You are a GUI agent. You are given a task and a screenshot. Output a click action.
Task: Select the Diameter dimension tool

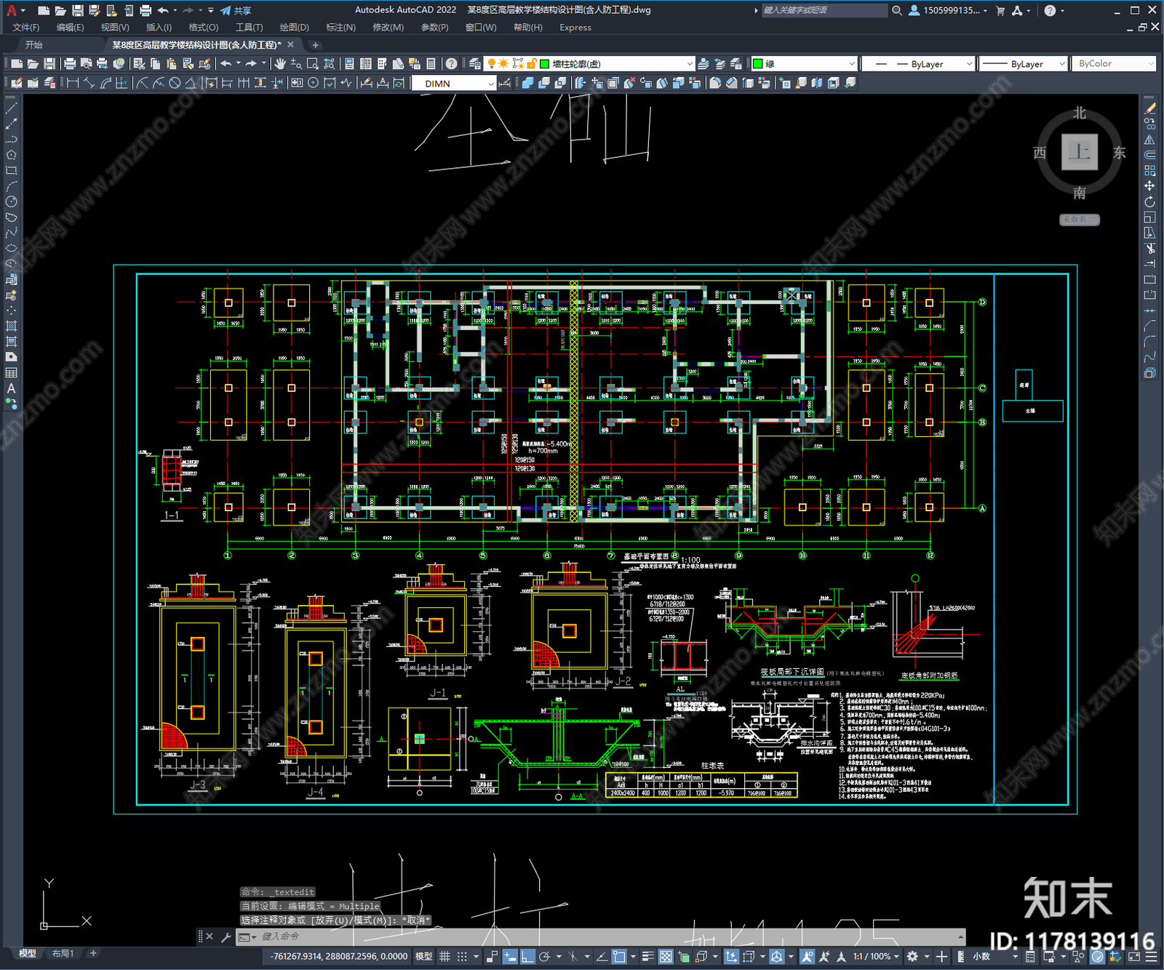tap(175, 83)
